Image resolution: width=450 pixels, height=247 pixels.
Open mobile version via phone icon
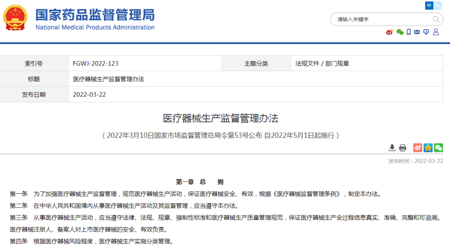pos(409,32)
